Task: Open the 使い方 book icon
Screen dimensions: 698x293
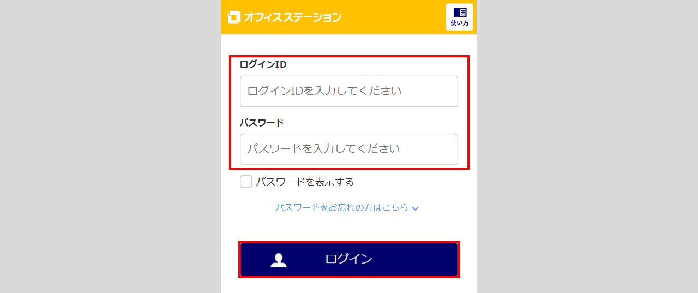Action: coord(460,13)
